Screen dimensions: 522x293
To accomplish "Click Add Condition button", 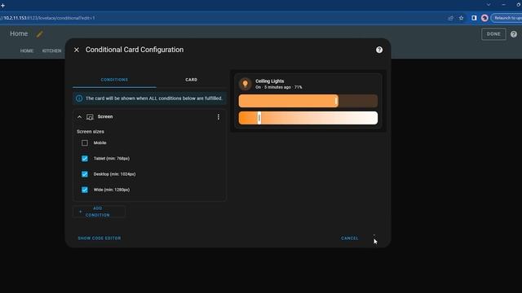I will 99,212.
